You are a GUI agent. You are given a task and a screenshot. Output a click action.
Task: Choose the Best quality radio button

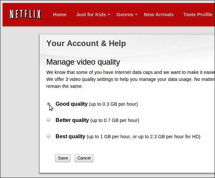49,136
